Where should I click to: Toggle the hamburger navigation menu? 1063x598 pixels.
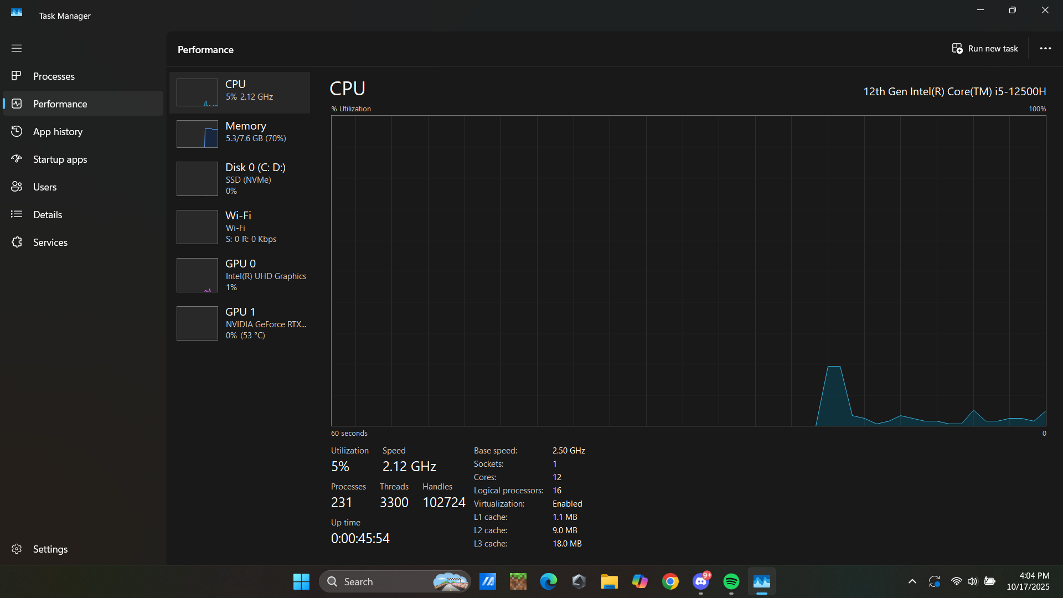(x=17, y=48)
